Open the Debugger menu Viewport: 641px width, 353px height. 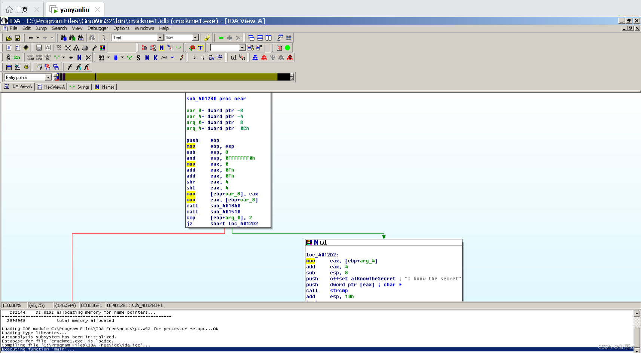tap(98, 28)
